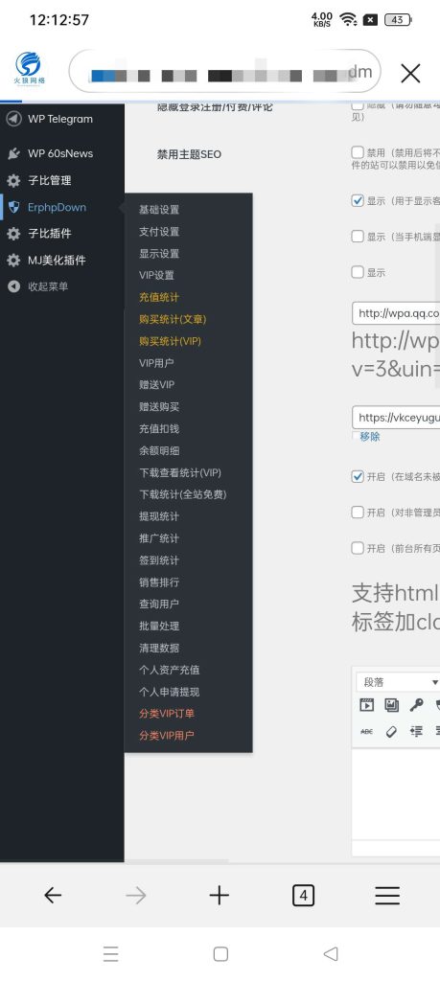Tap the 火狼网络 site logo
This screenshot has height=981, width=440.
pos(28,68)
